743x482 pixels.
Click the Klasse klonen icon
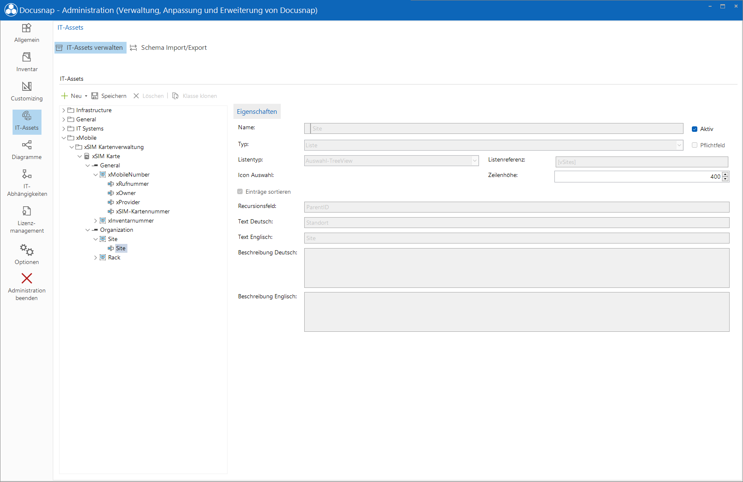(176, 96)
